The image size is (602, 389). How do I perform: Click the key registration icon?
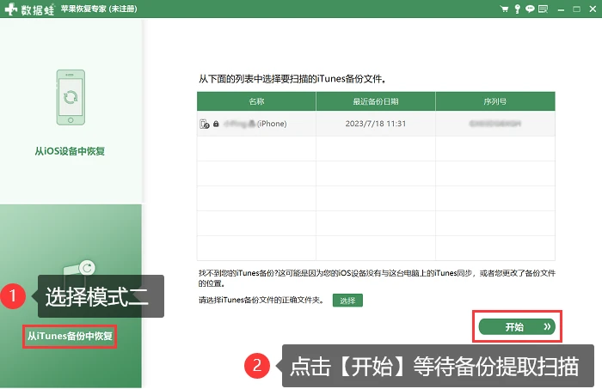point(517,9)
